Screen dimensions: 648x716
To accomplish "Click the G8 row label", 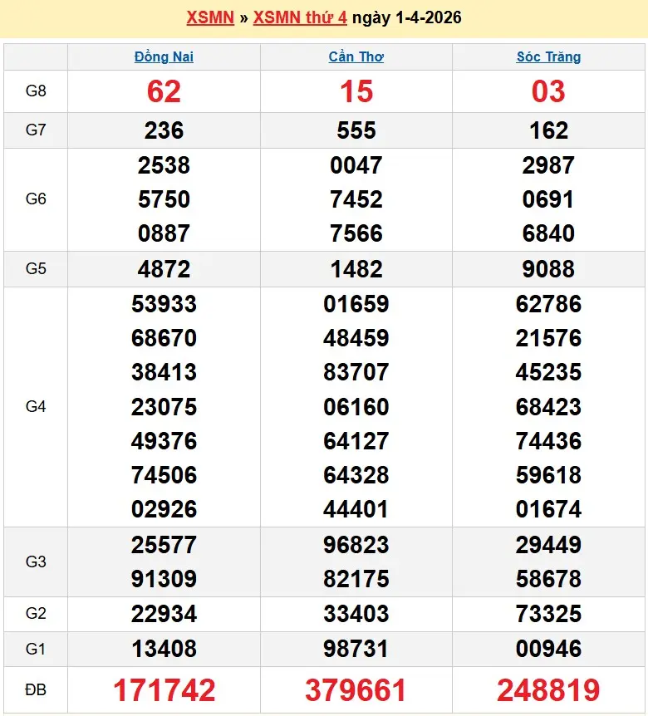I will 36,91.
